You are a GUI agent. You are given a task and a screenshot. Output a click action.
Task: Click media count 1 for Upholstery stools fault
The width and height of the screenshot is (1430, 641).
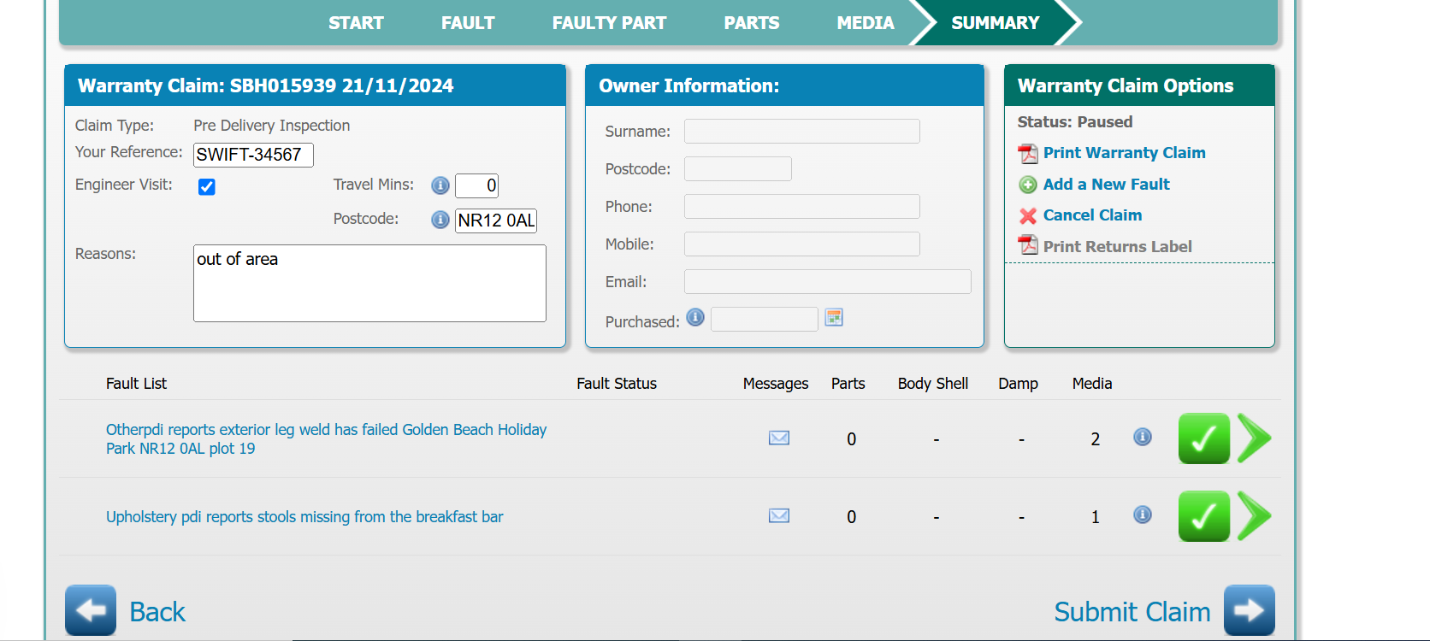coord(1096,517)
